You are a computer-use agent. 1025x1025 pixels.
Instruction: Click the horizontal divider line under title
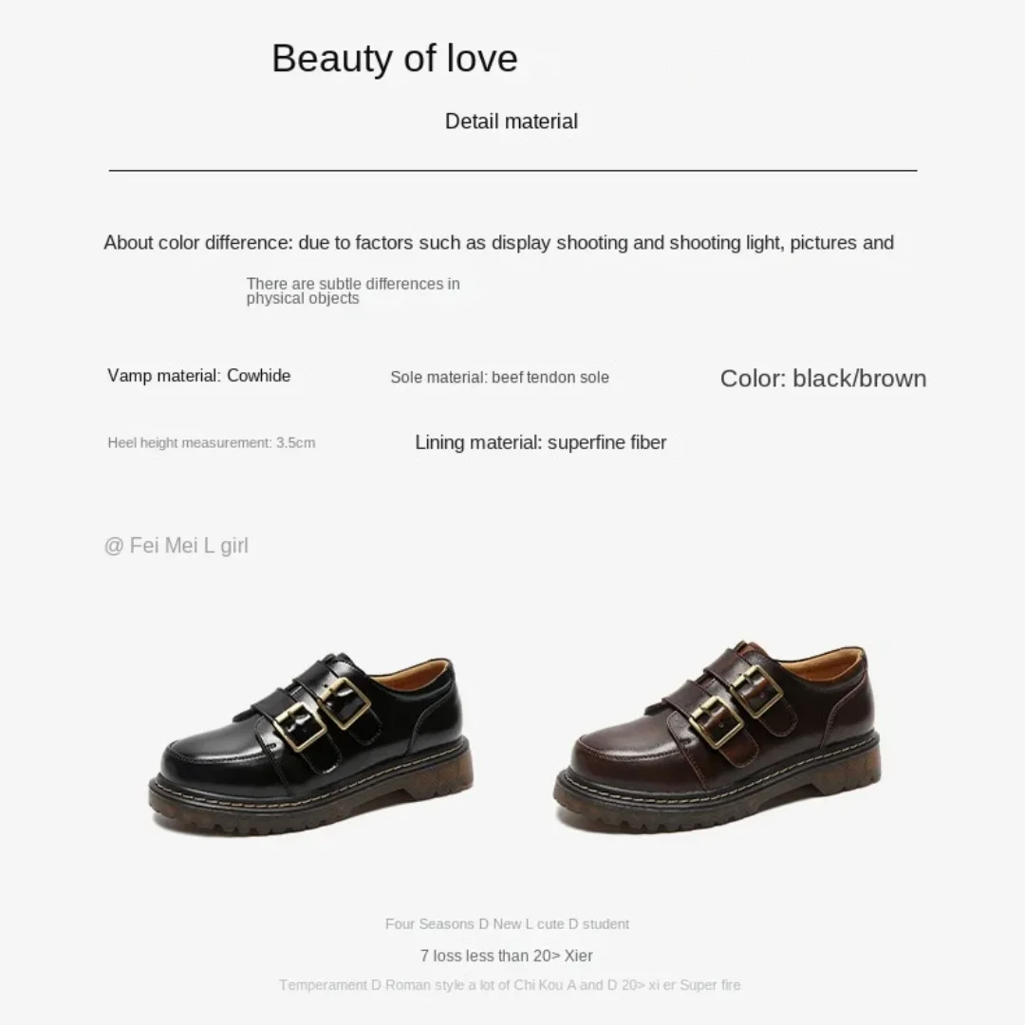(512, 170)
